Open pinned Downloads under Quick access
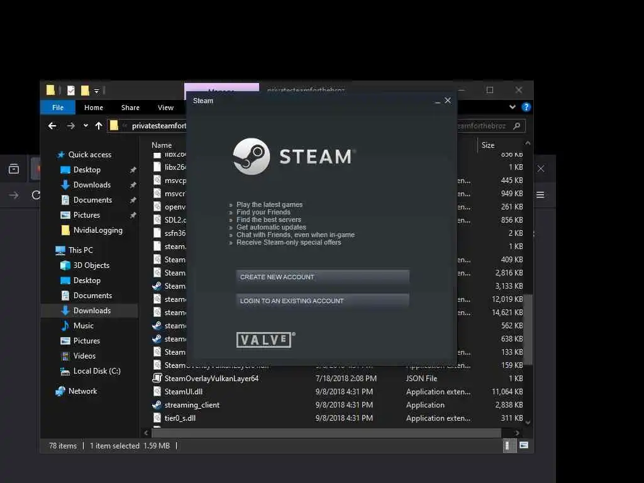 92,185
